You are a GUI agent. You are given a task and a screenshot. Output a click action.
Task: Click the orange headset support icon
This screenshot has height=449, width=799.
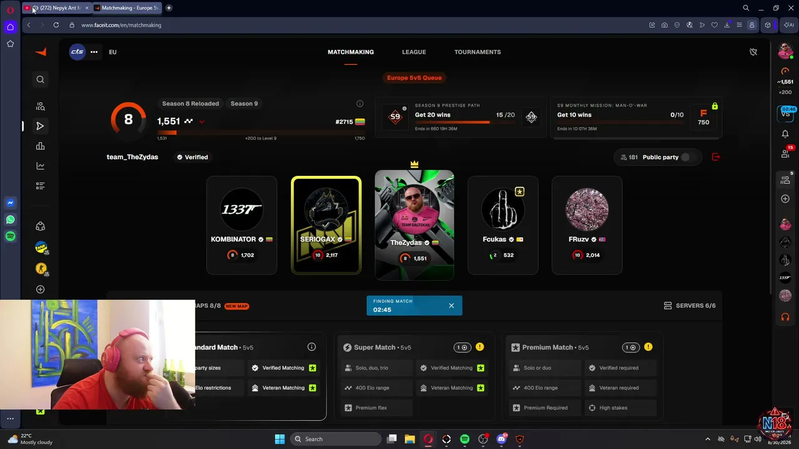pos(785,317)
